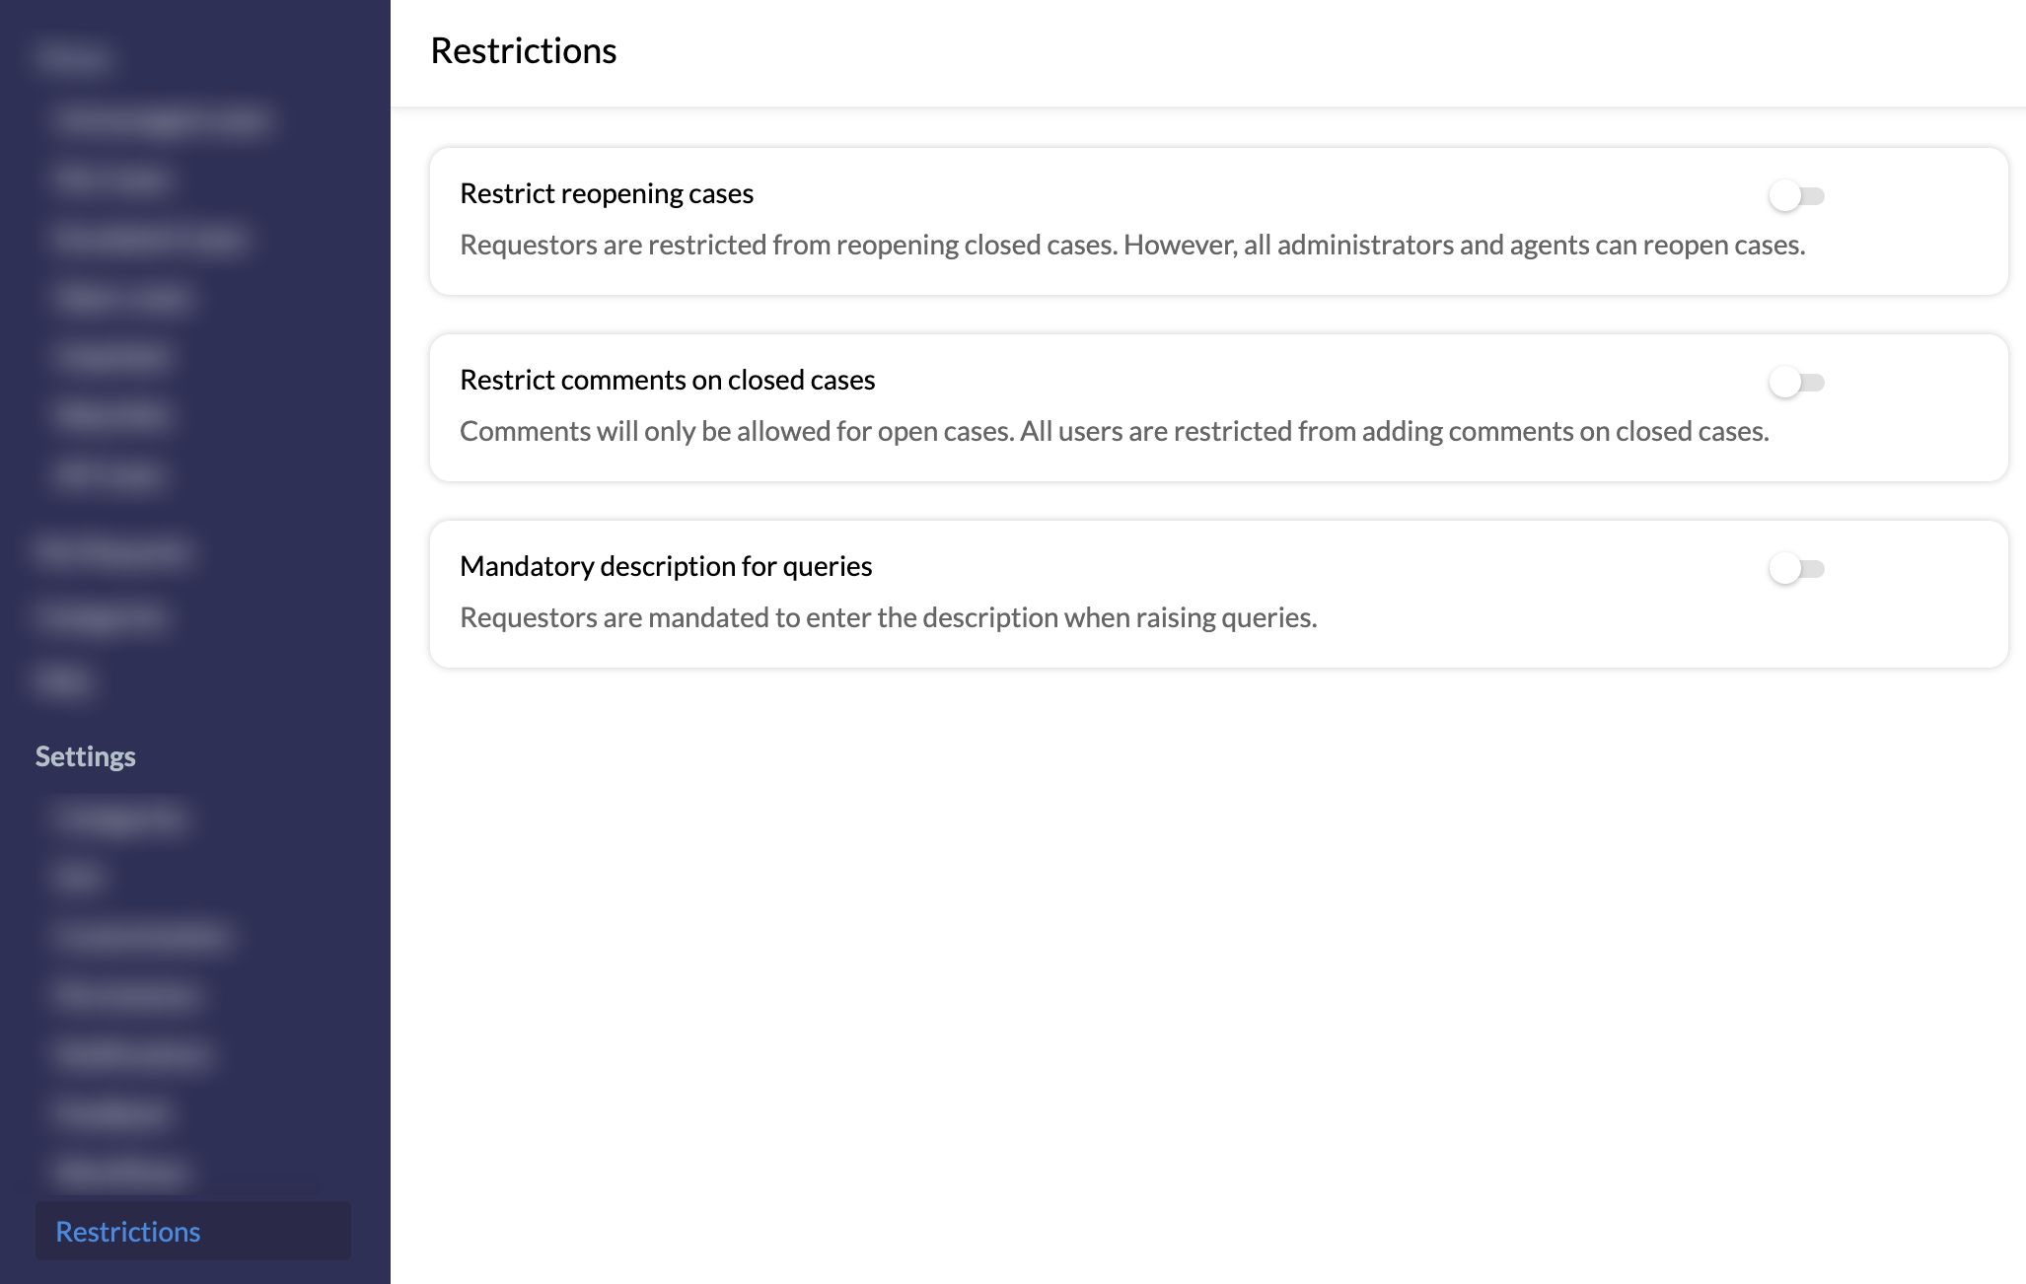Toggle Mandatory description for queries on
Viewport: 2026px width, 1284px height.
point(1796,569)
